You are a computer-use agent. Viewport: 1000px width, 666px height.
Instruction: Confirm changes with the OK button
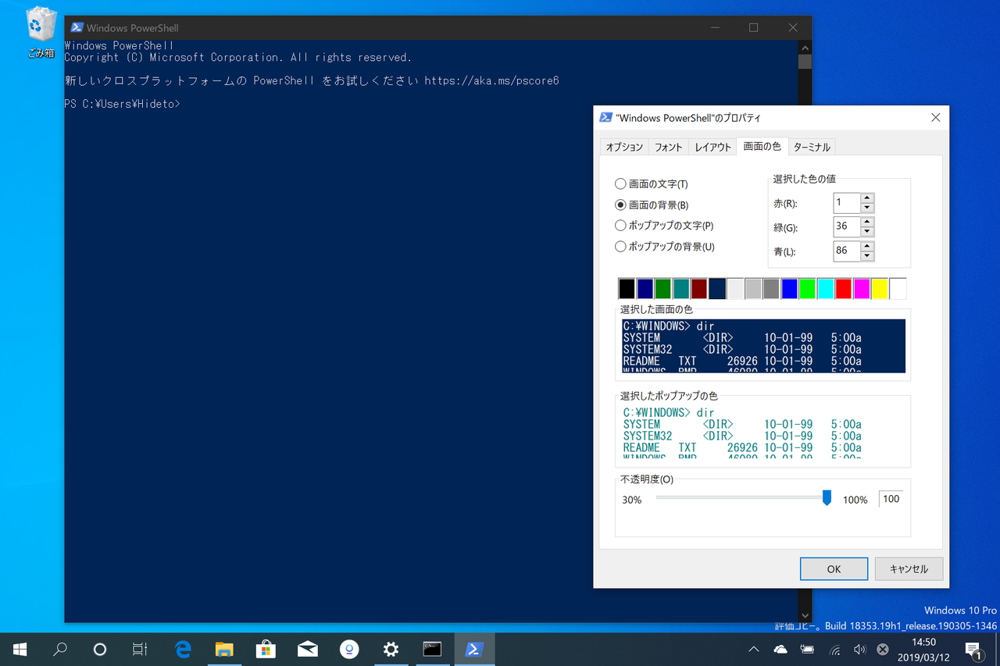pyautogui.click(x=834, y=568)
